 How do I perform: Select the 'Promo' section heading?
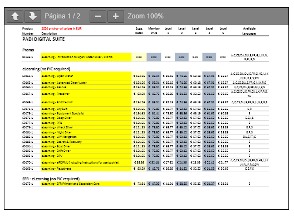pyautogui.click(x=28, y=50)
